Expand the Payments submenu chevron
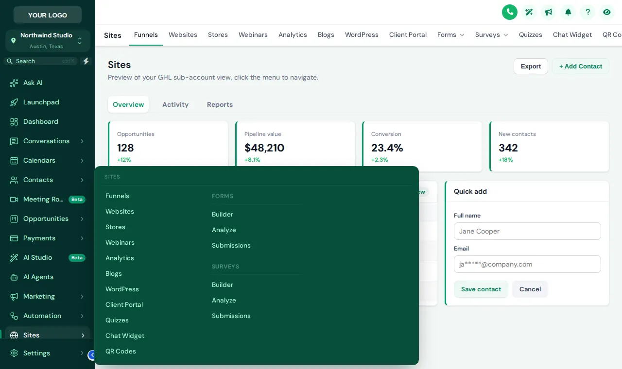Image resolution: width=622 pixels, height=369 pixels. [82, 238]
